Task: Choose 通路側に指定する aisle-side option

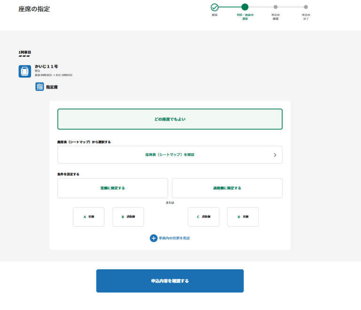Action: pyautogui.click(x=227, y=188)
